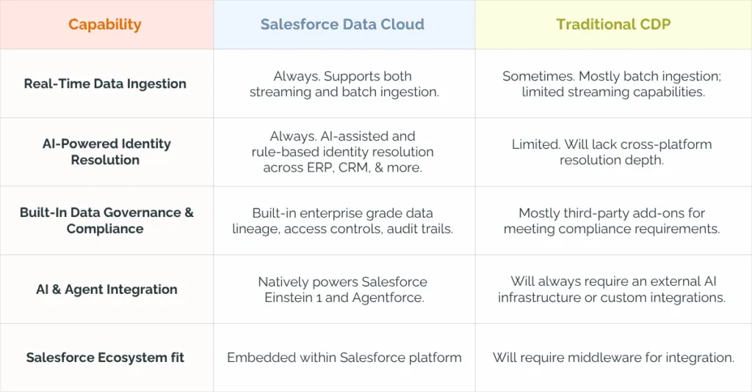Screen dimensions: 752x392
Task: Select the external AI infrastructure cell
Action: coord(612,289)
